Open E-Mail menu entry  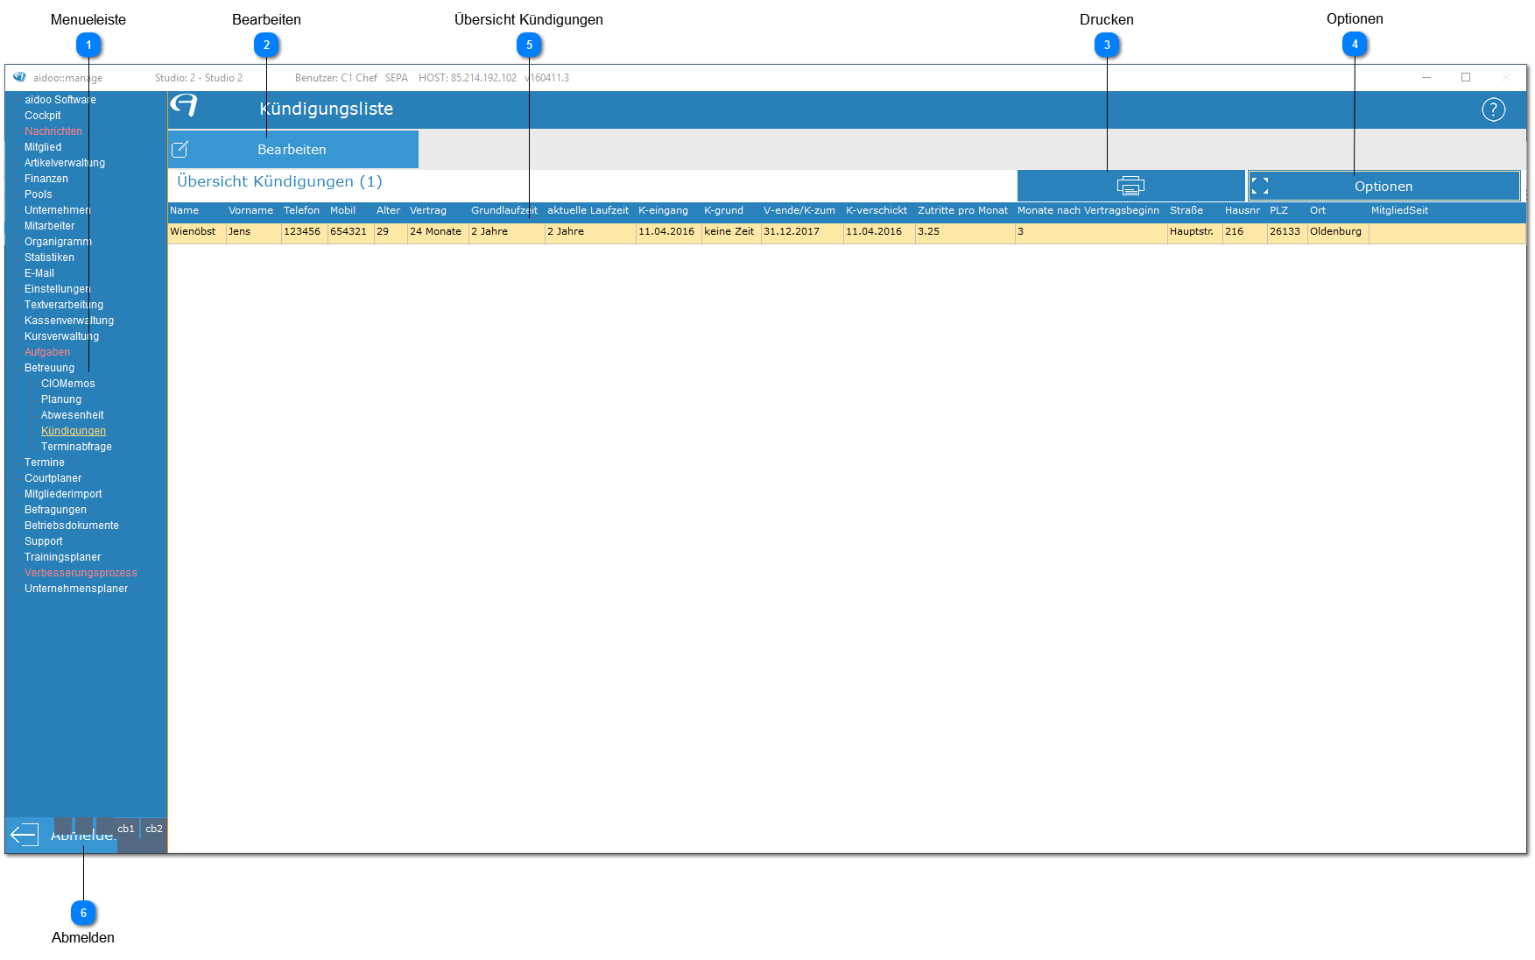(39, 273)
